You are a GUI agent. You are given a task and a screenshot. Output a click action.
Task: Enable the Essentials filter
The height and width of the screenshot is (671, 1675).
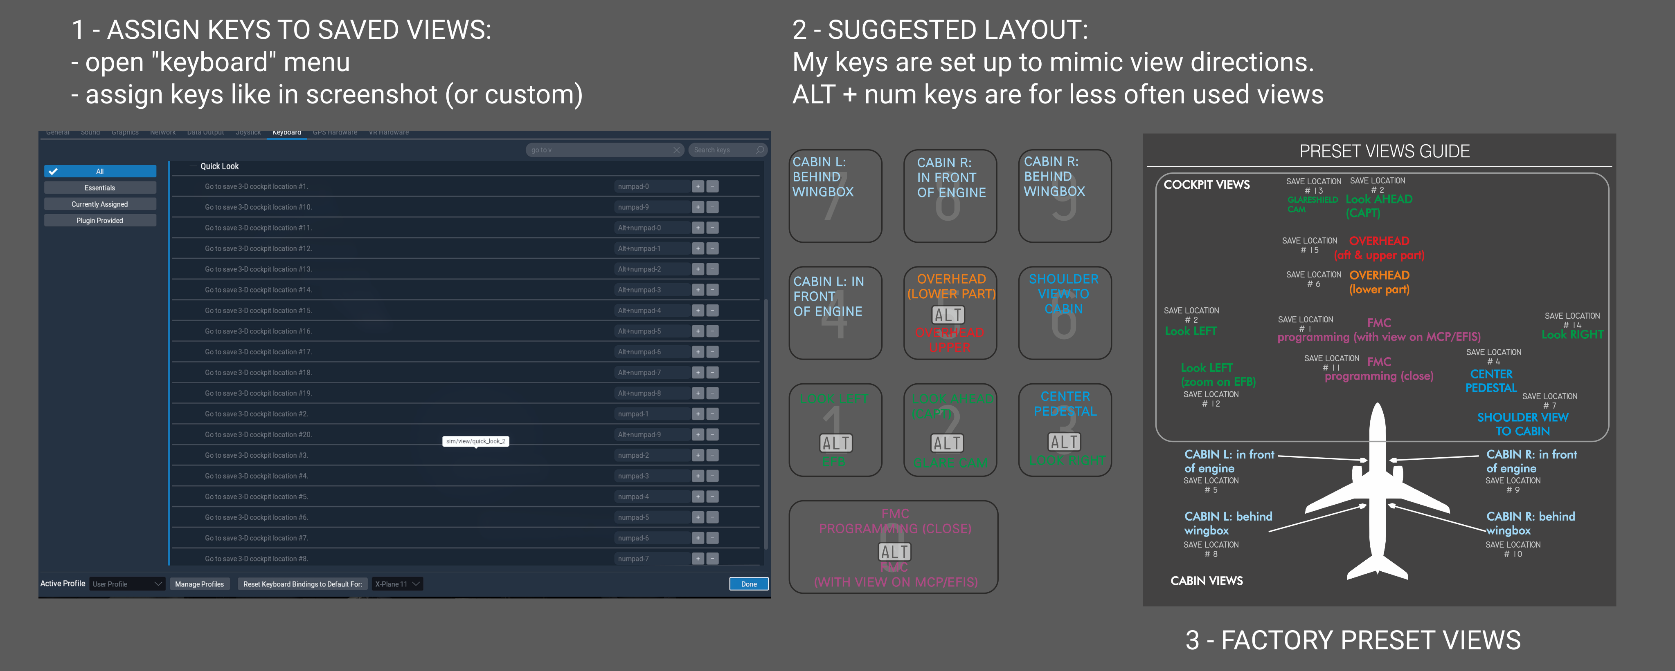99,188
